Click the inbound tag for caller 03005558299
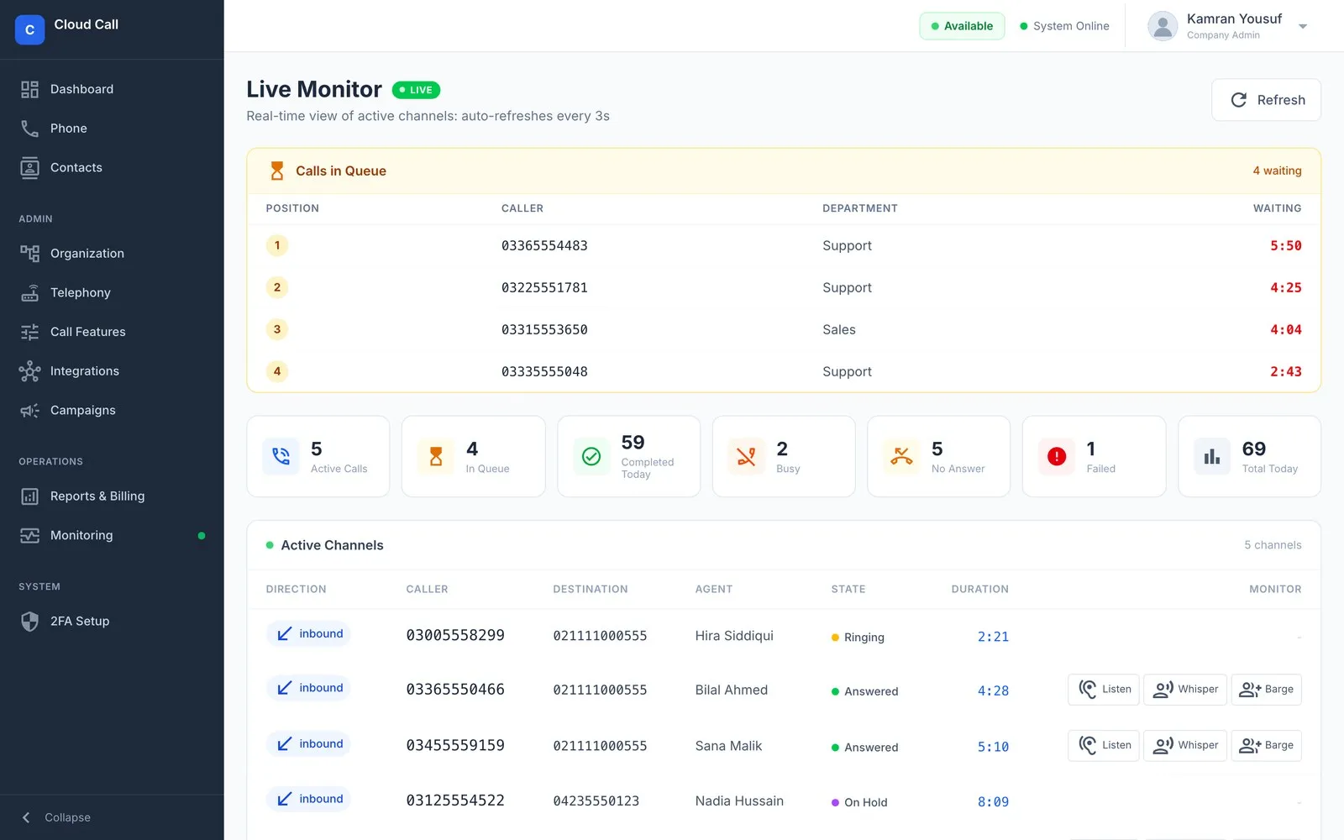 [x=309, y=634]
